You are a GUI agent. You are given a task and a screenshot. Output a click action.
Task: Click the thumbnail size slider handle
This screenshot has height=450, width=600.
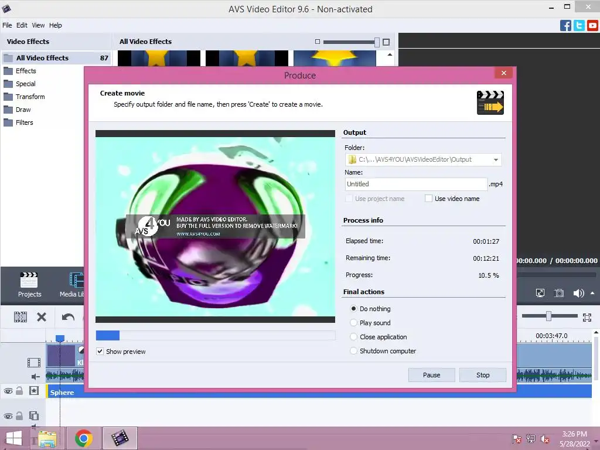pos(377,42)
